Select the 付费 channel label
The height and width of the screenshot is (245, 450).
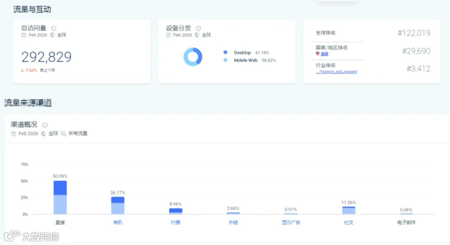(175, 222)
